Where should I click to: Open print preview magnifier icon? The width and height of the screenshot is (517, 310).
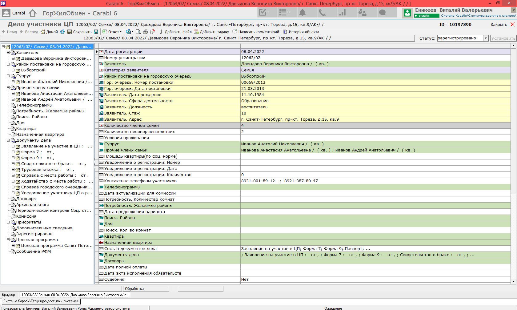point(138,32)
